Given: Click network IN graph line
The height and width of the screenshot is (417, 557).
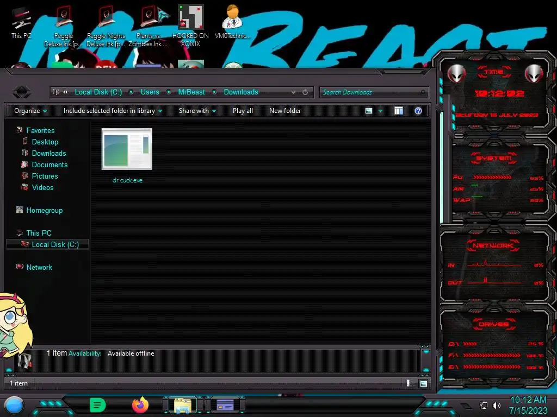Looking at the screenshot, I should [494, 264].
